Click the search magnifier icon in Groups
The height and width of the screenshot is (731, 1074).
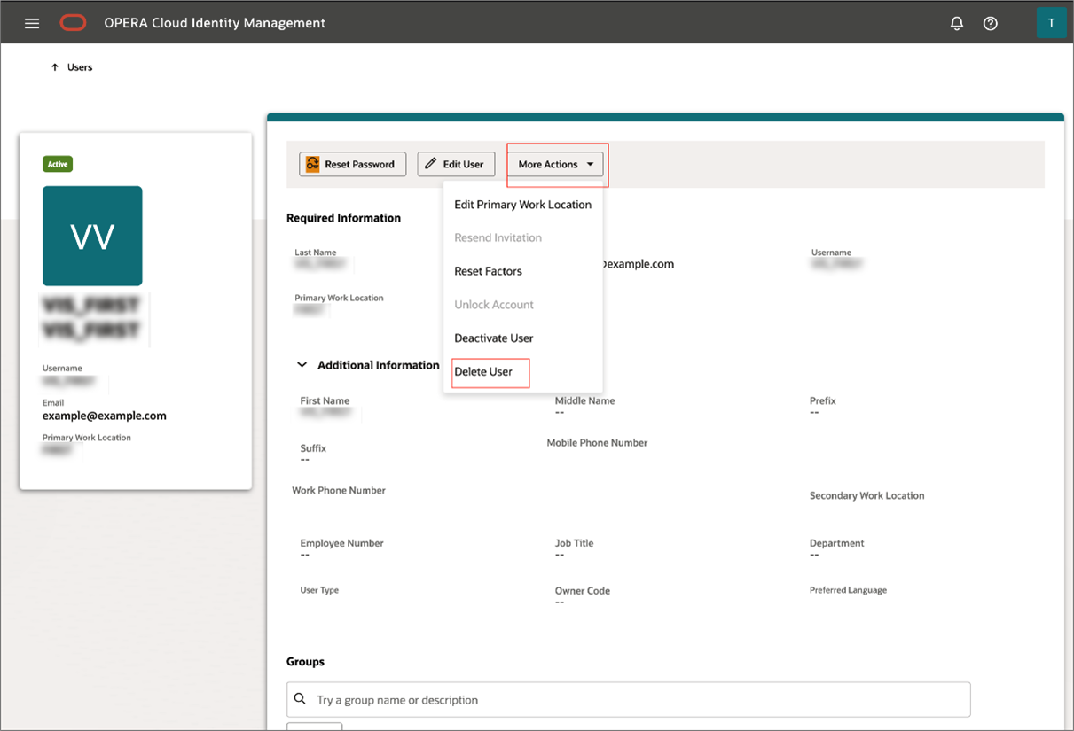300,699
